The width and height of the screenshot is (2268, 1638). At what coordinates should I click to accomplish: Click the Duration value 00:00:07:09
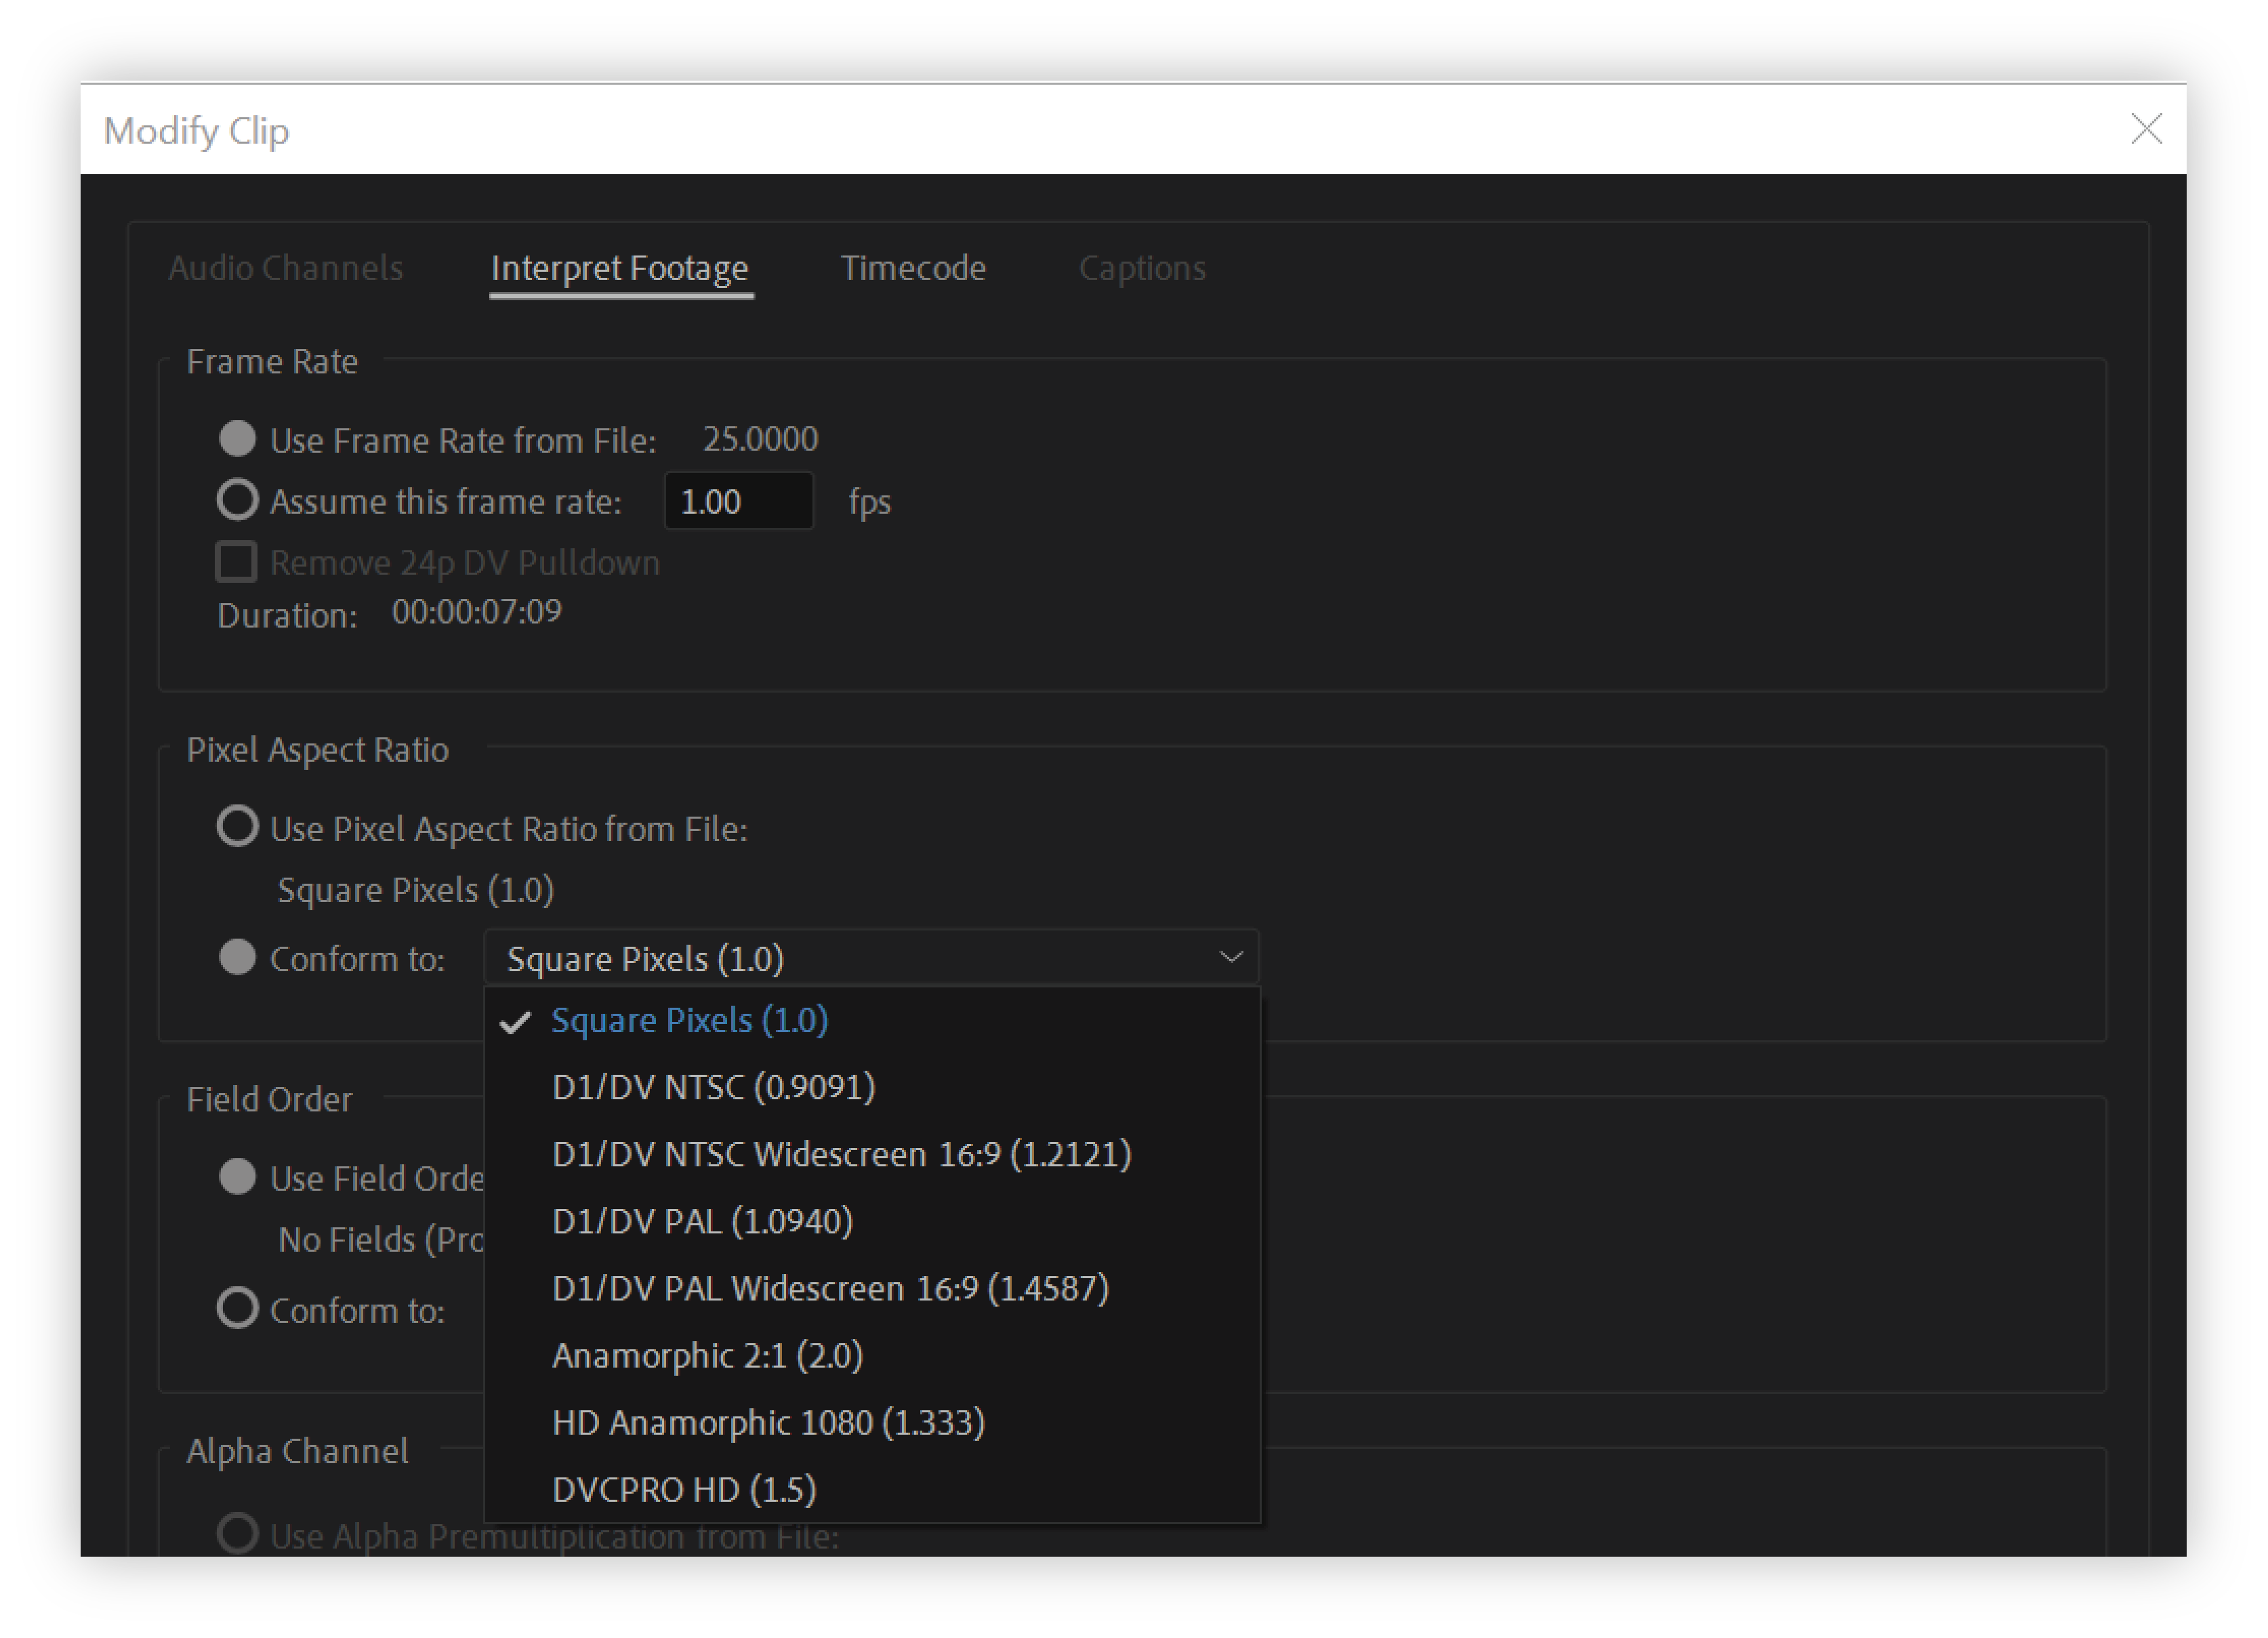(477, 611)
